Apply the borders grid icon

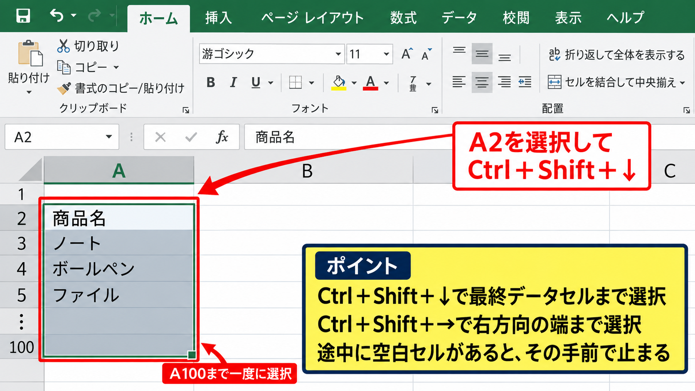pos(296,82)
